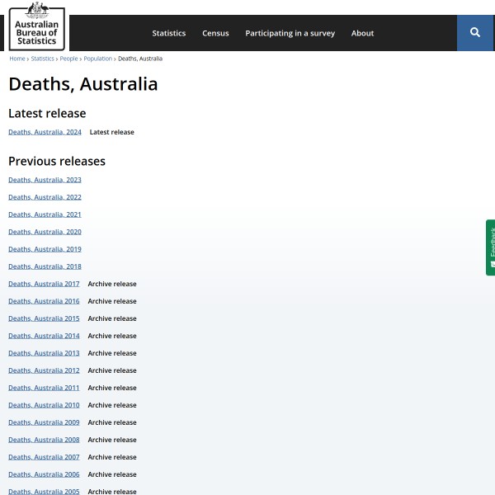This screenshot has height=495, width=495.
Task: Open the Feedback side tab
Action: pos(490,247)
